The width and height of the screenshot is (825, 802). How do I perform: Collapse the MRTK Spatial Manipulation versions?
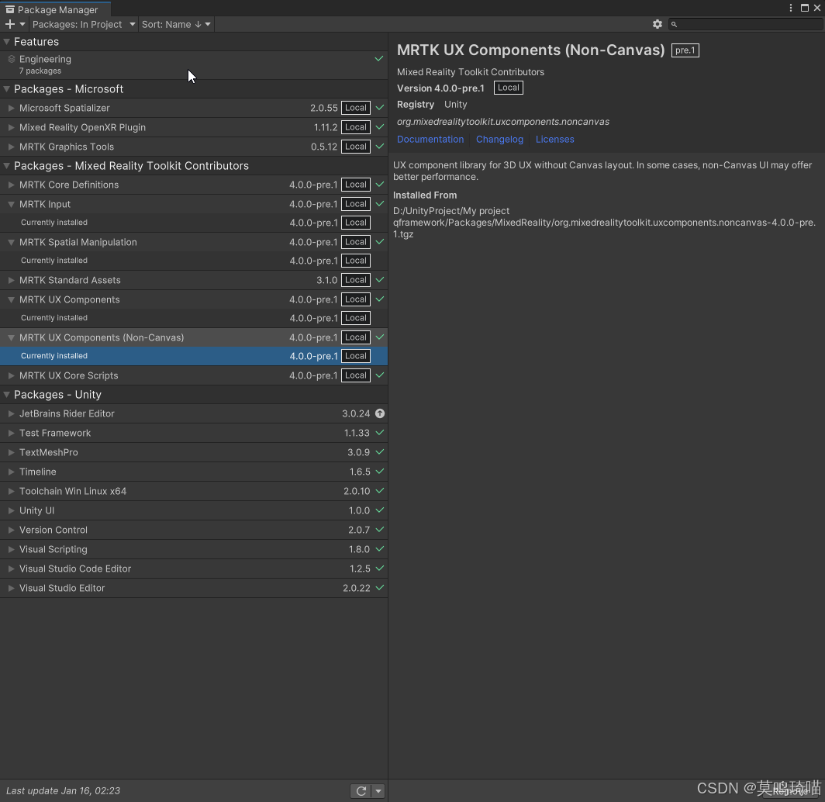[11, 242]
